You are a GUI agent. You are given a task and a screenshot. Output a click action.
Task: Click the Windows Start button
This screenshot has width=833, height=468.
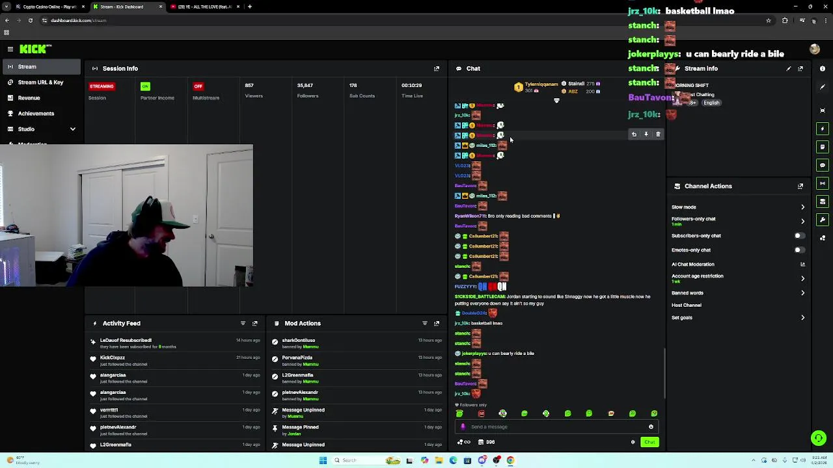point(323,460)
